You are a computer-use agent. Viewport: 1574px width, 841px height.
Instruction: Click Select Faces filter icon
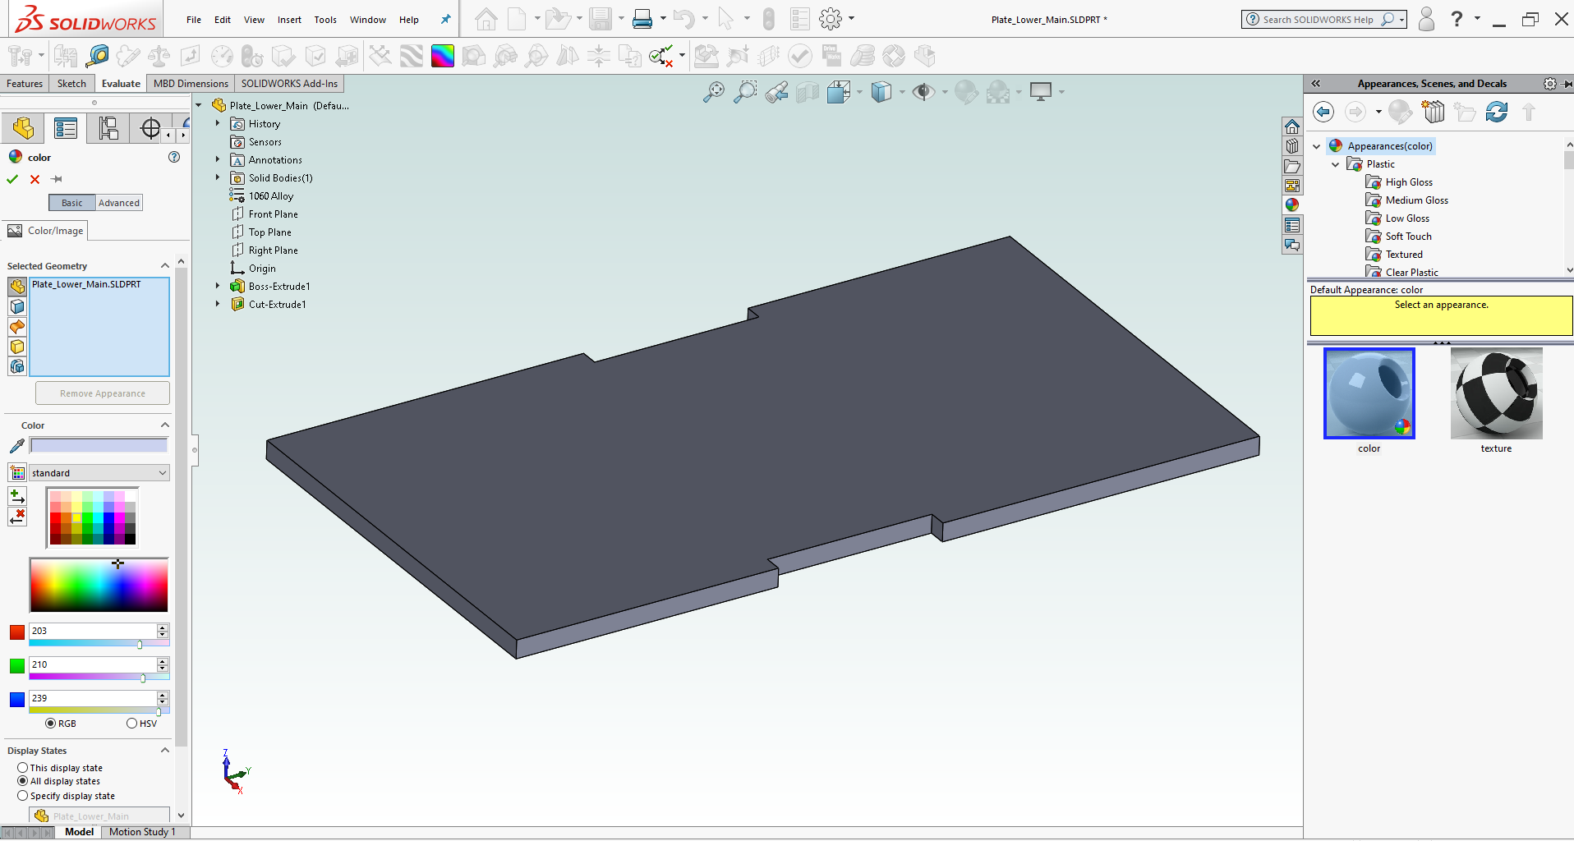(x=17, y=306)
